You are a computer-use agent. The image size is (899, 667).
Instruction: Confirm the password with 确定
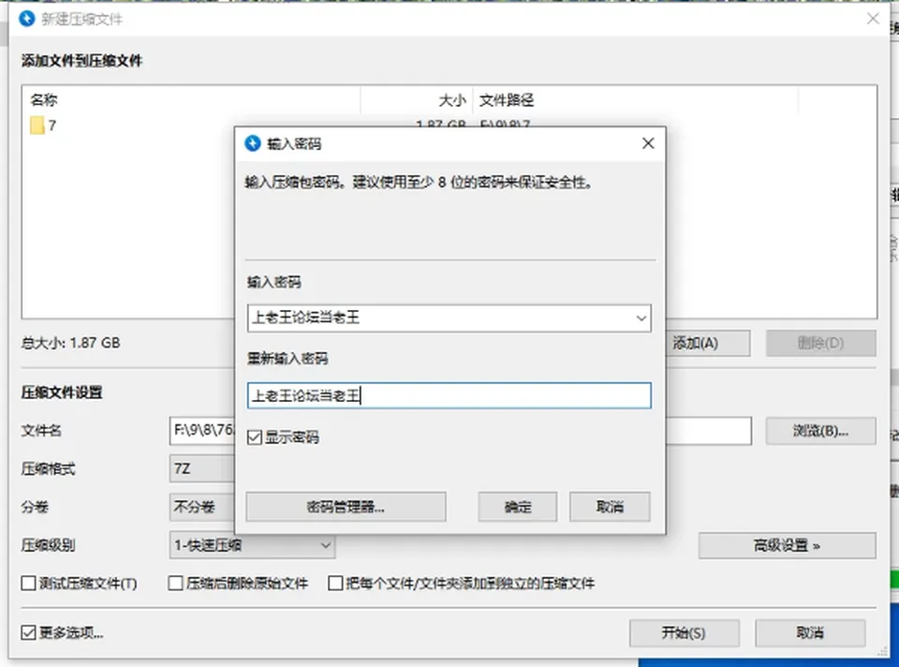click(x=518, y=507)
